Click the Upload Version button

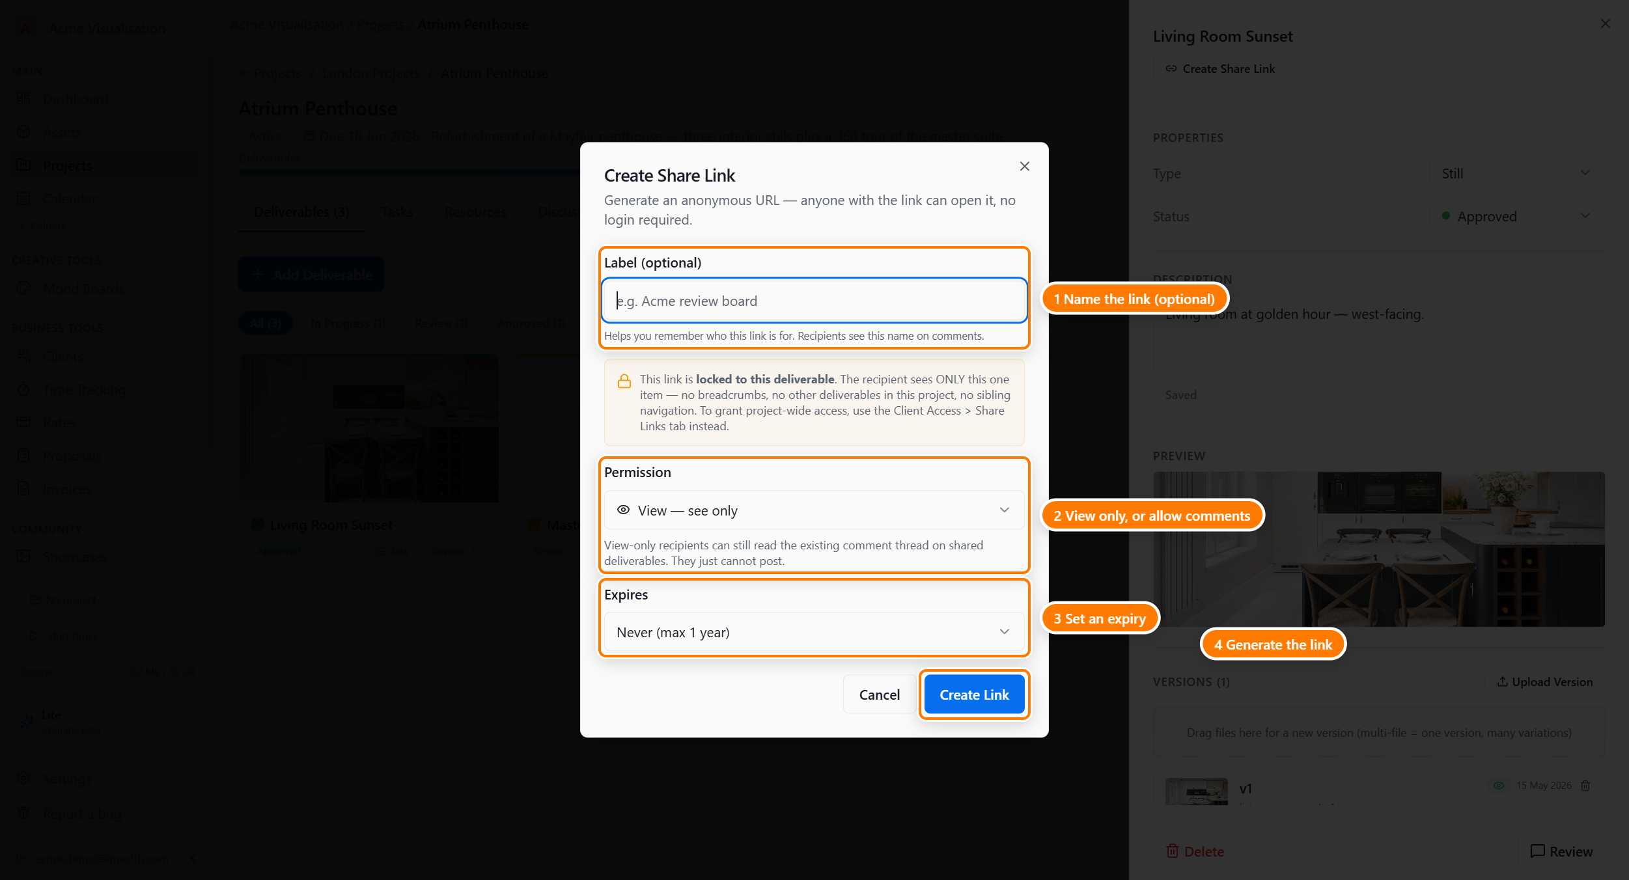click(1544, 681)
